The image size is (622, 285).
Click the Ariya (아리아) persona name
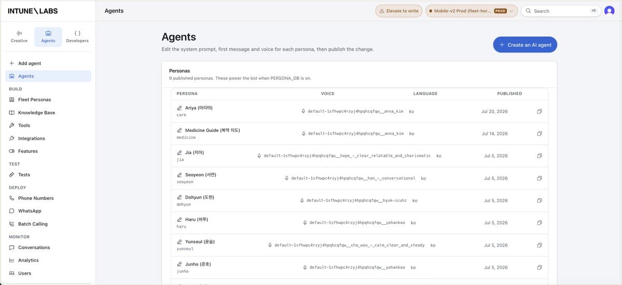click(x=199, y=108)
